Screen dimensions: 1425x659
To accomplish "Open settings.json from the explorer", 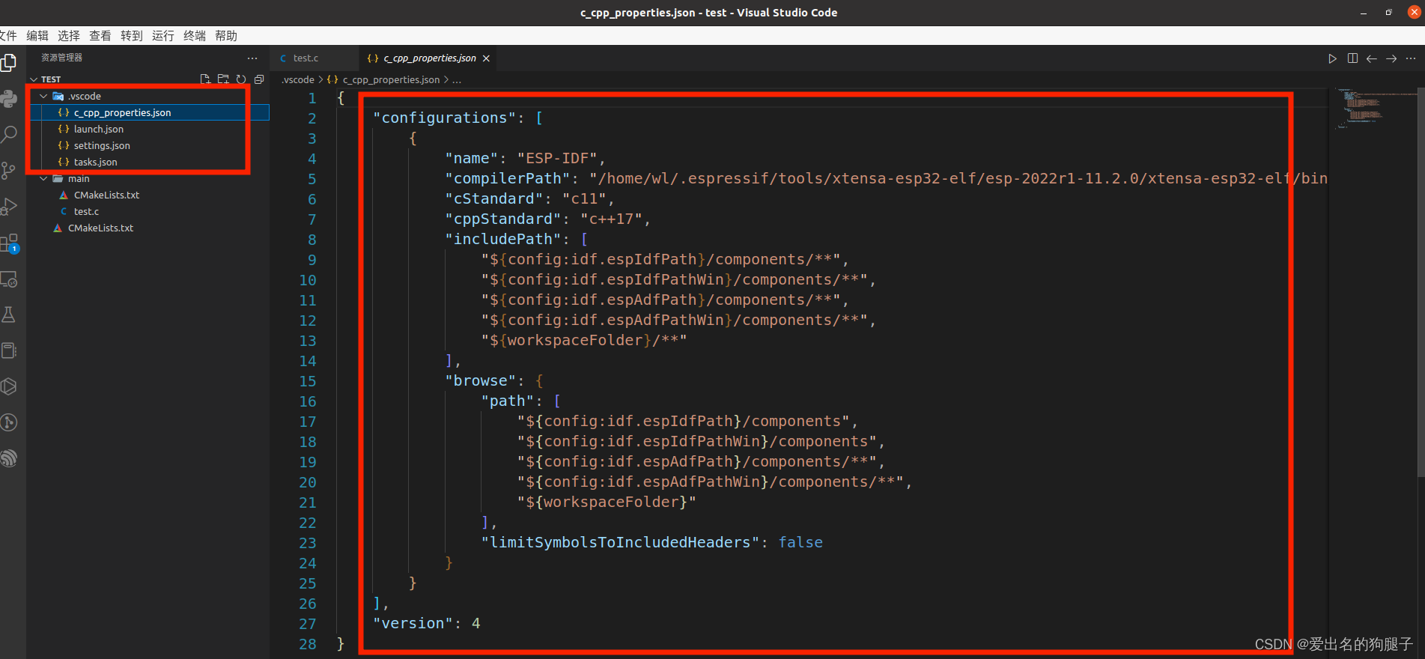I will pos(148,145).
